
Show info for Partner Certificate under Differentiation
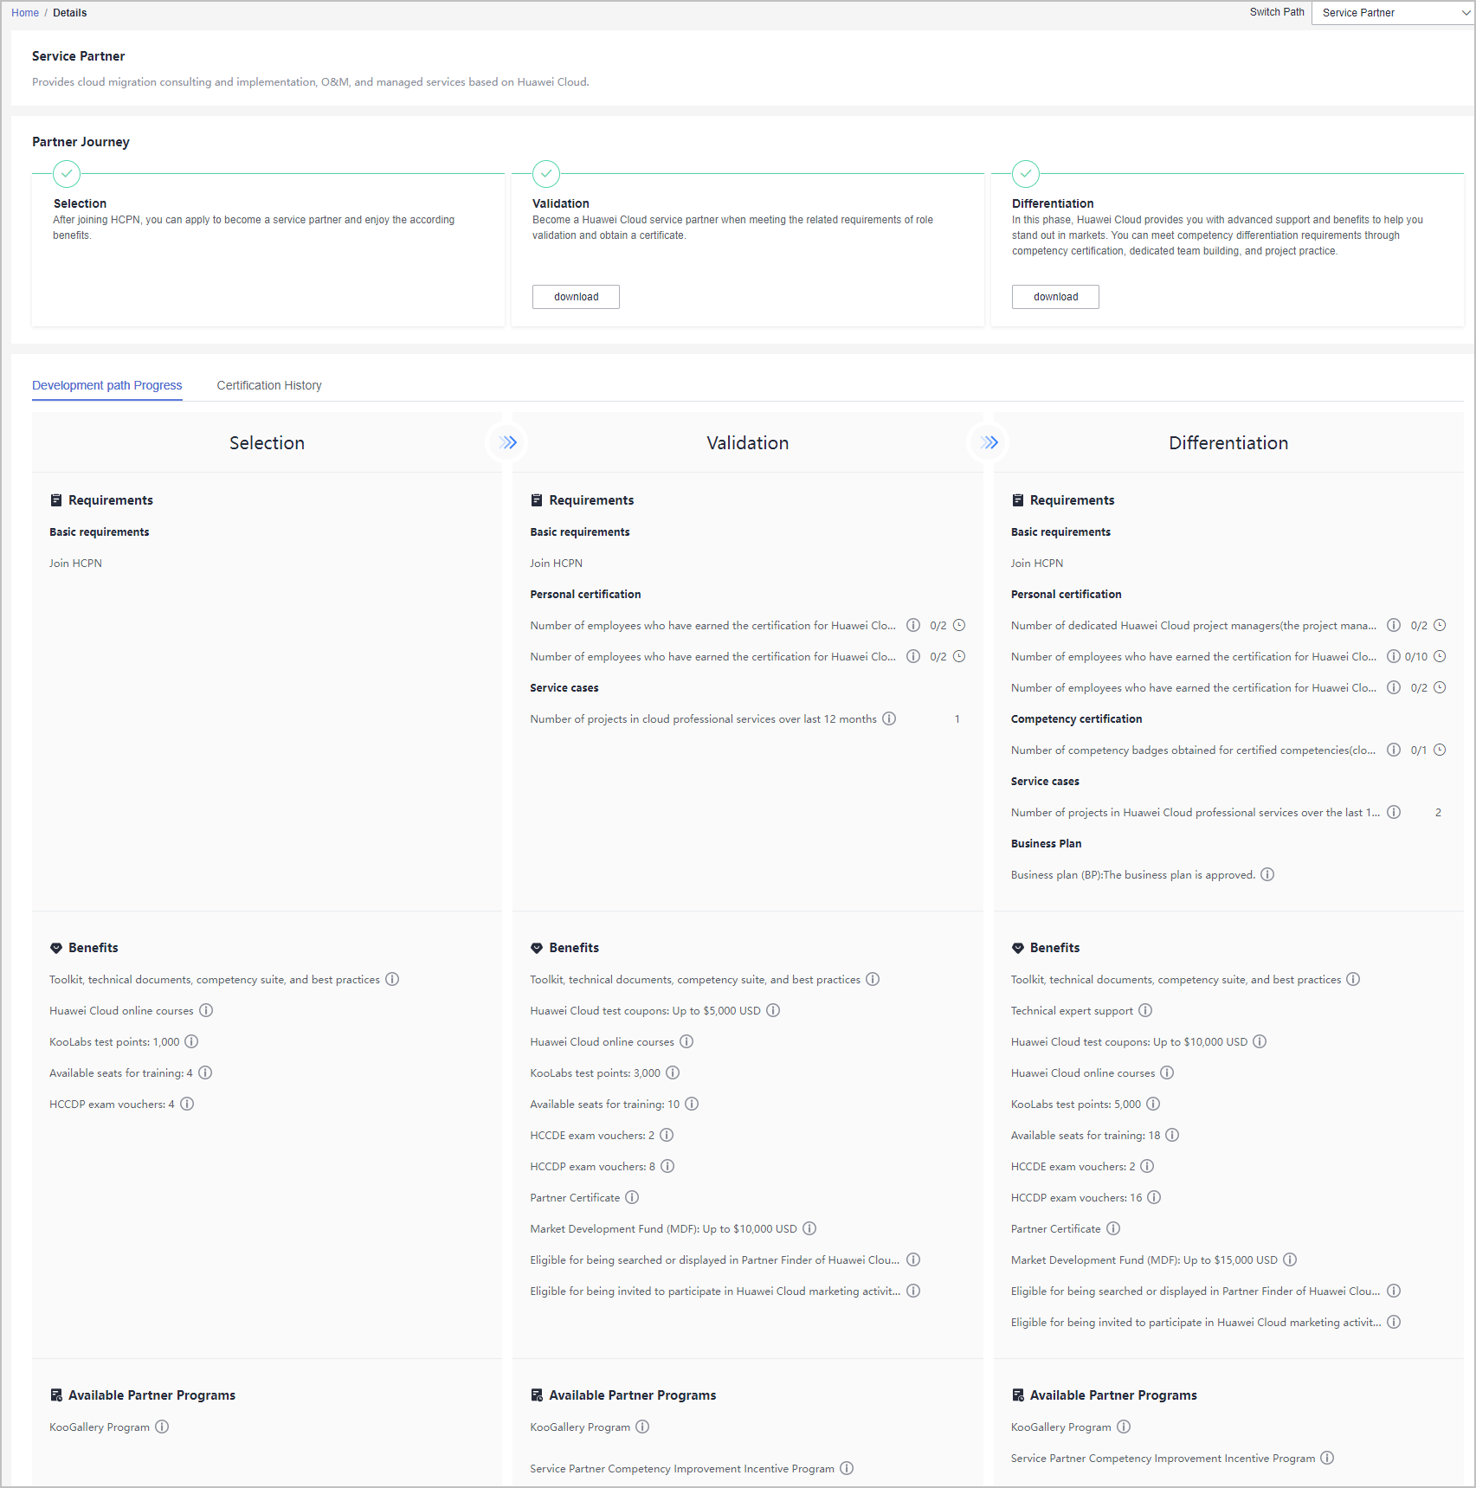(x=1113, y=1228)
